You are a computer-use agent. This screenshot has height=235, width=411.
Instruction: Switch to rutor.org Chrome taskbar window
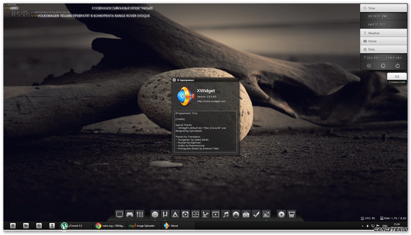coord(110,226)
